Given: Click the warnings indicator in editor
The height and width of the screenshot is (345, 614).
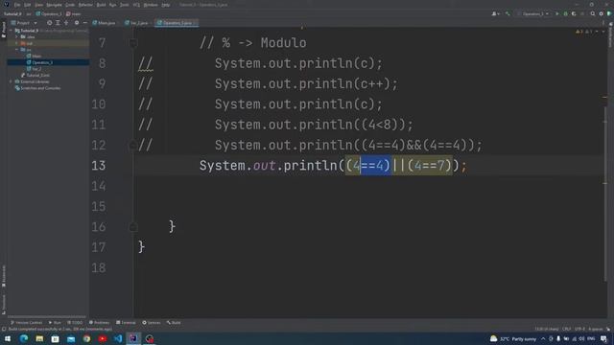Looking at the screenshot, I should (583, 32).
